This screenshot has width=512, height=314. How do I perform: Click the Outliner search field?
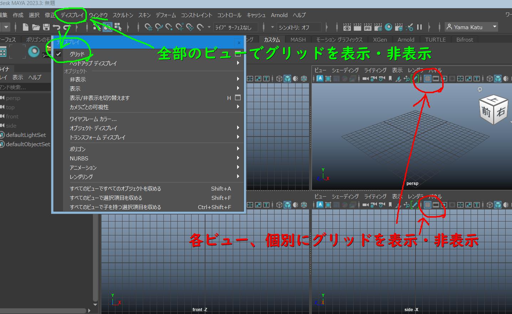[25, 87]
